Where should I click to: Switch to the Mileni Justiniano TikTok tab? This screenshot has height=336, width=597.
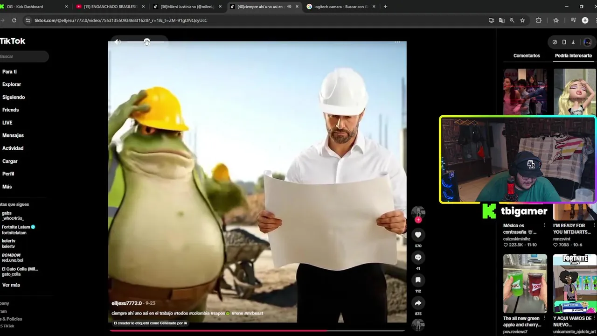pos(187,7)
